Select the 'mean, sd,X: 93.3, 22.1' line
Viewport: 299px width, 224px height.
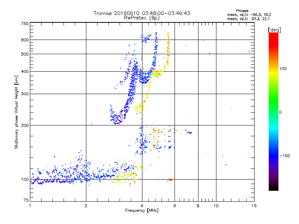248,19
